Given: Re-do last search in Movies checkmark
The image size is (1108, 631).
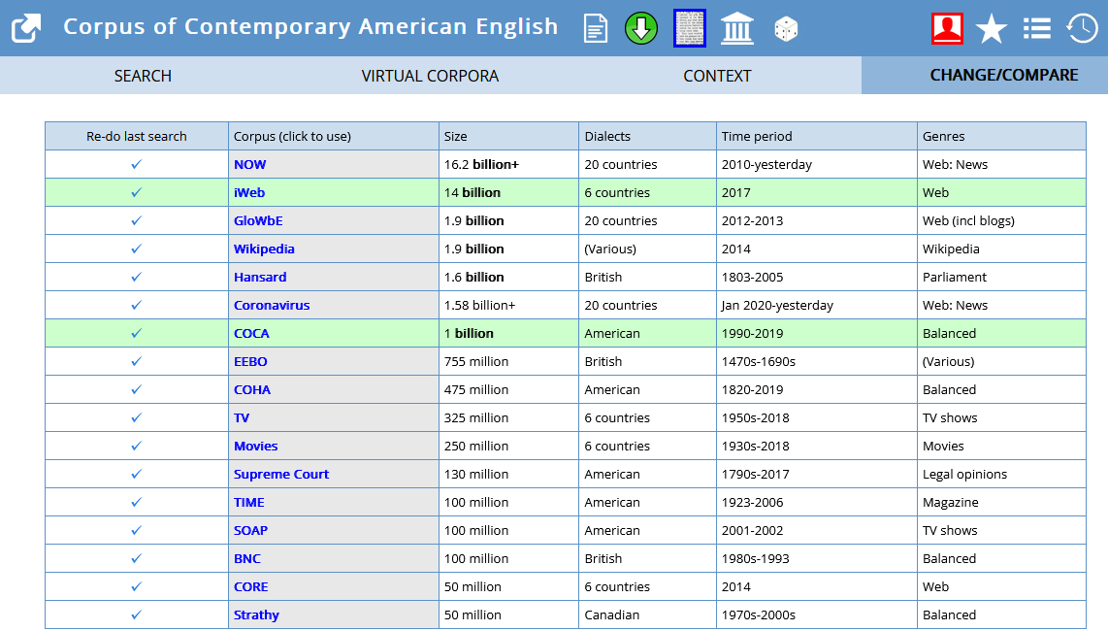Looking at the screenshot, I should click(x=137, y=447).
